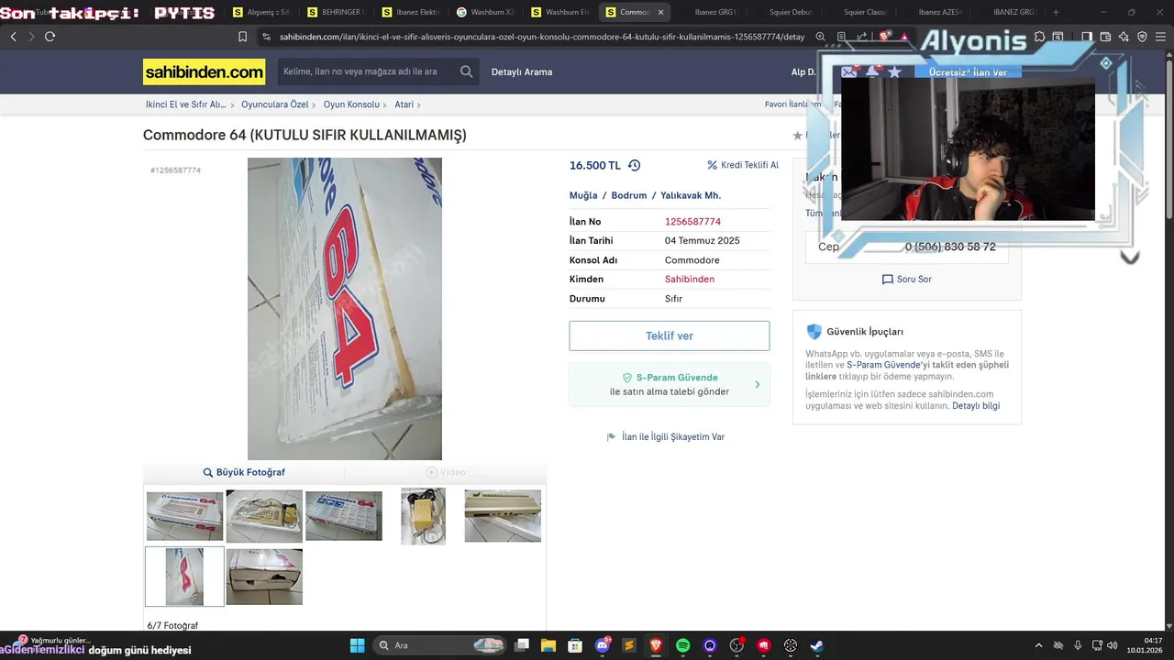Open Detaylı bilgi security link
Screen dimensions: 1174x660
coord(976,405)
